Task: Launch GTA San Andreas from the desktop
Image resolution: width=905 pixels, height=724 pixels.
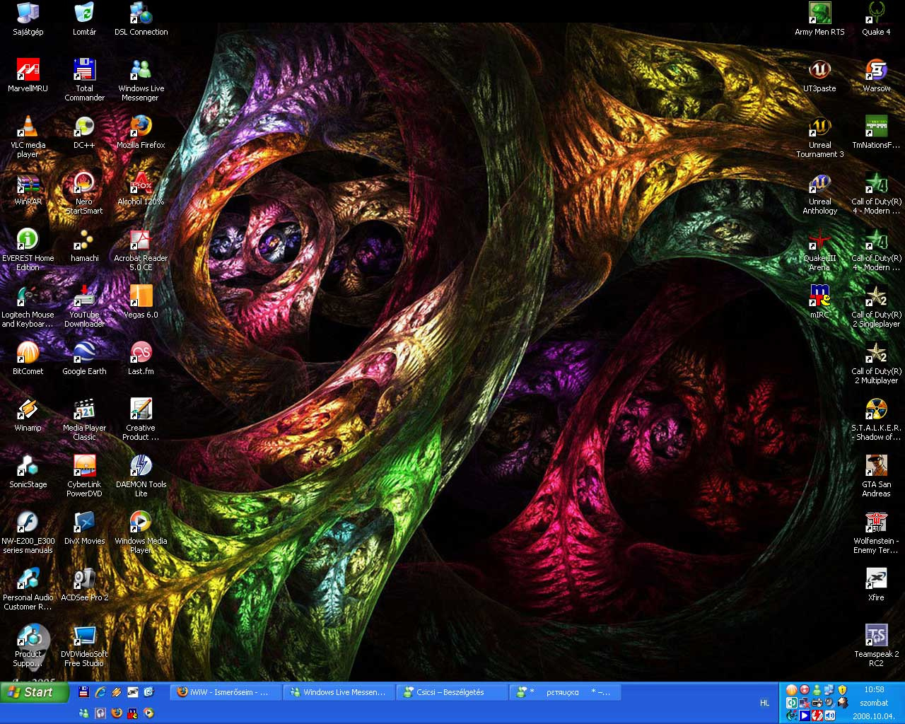Action: pyautogui.click(x=877, y=476)
